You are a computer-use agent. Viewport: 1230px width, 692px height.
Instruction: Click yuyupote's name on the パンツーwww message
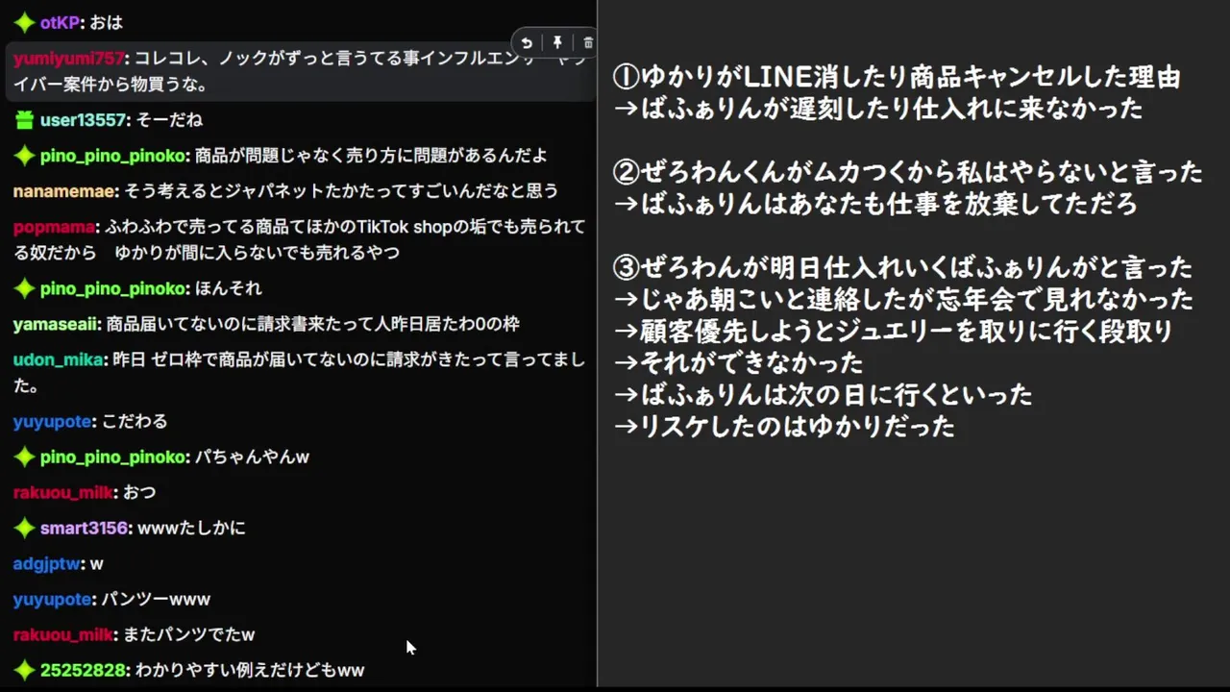click(x=52, y=599)
